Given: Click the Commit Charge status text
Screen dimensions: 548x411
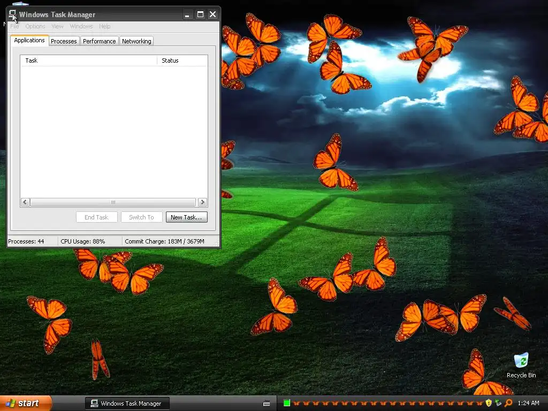Looking at the screenshot, I should click(164, 241).
